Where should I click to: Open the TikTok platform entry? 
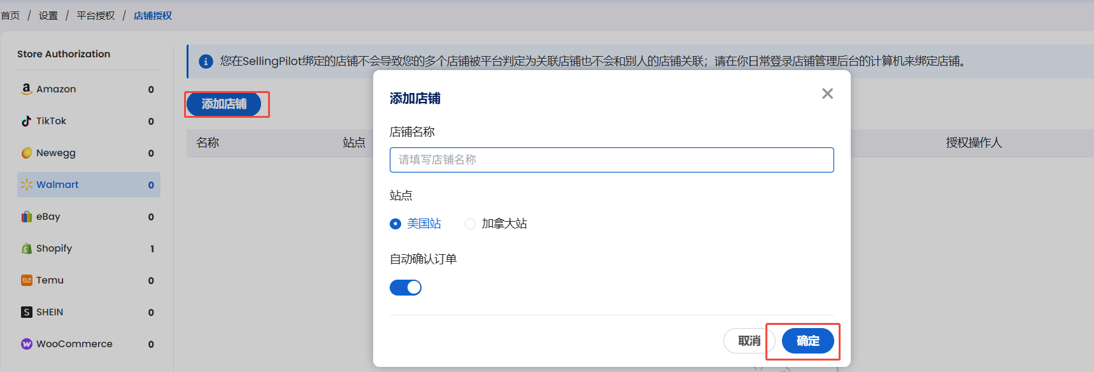coord(89,121)
